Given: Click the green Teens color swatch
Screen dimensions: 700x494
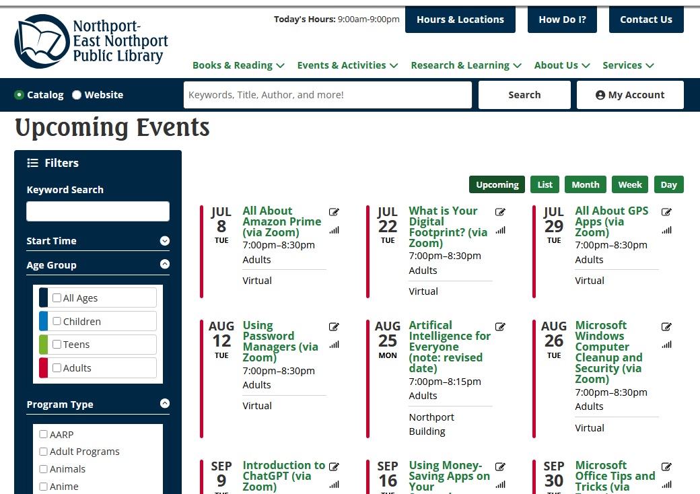Looking at the screenshot, I should point(43,345).
